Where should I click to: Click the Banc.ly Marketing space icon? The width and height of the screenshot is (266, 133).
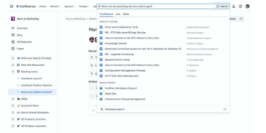coord(13,19)
